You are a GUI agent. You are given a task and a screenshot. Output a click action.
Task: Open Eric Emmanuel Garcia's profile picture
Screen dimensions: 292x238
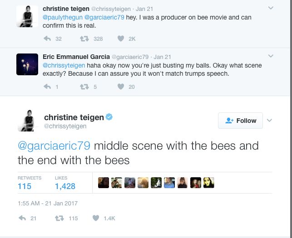point(27,64)
